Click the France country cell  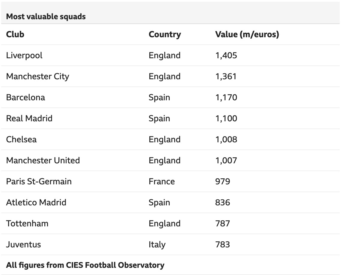[162, 181]
